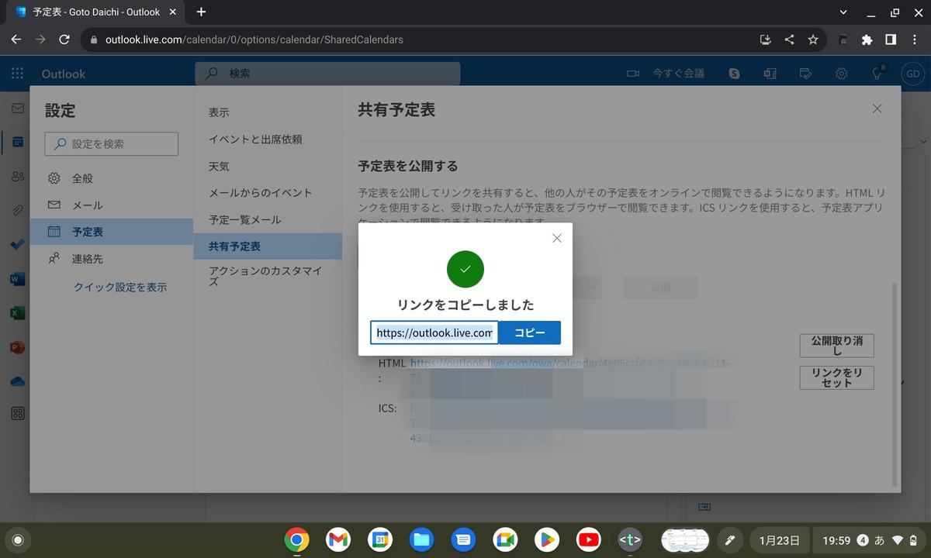Open 共有予定表 (Shared calendars) settings
This screenshot has height=558, width=931.
click(x=268, y=246)
